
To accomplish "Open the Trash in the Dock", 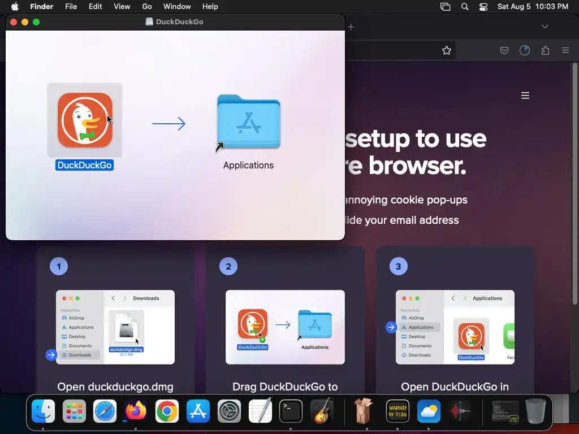I will coord(536,411).
